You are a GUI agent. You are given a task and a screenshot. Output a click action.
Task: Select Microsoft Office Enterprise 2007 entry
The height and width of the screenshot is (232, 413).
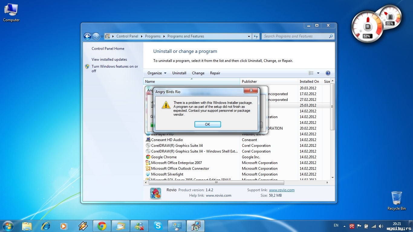point(237,163)
